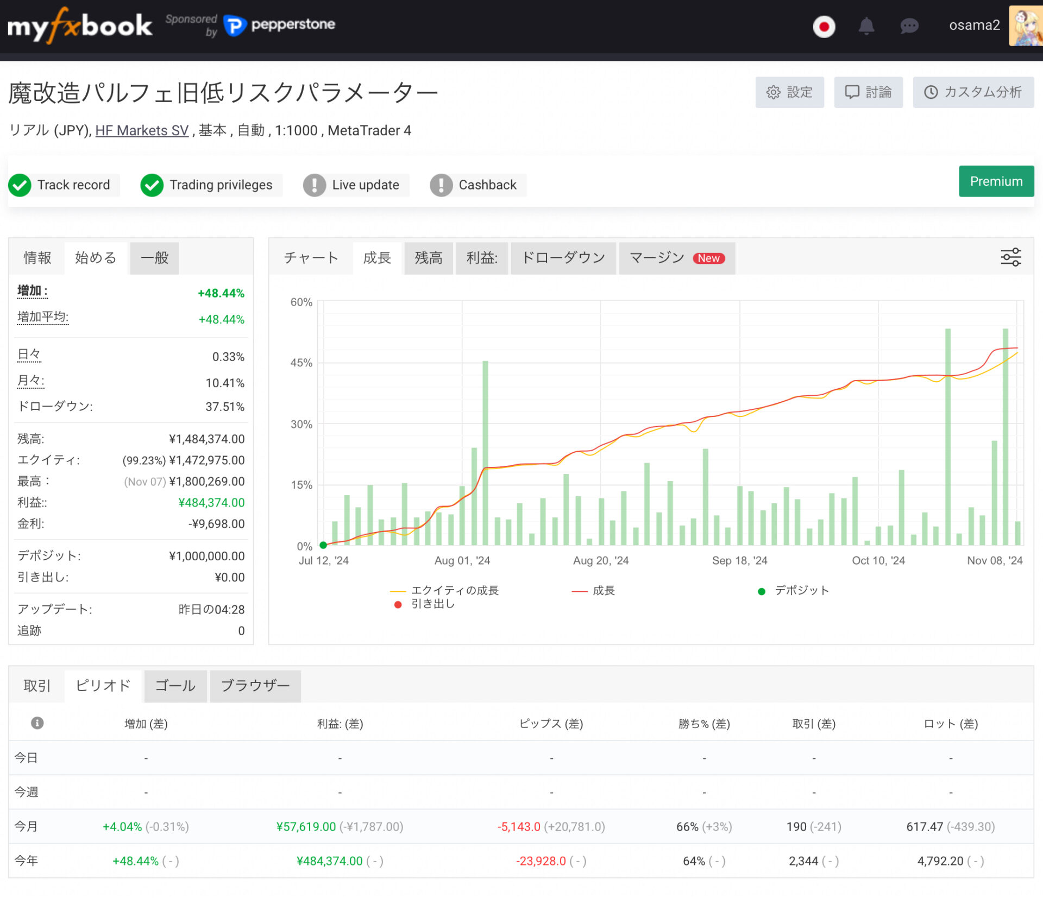The width and height of the screenshot is (1043, 898).
Task: Open the messages chat bubble icon
Action: pos(909,26)
